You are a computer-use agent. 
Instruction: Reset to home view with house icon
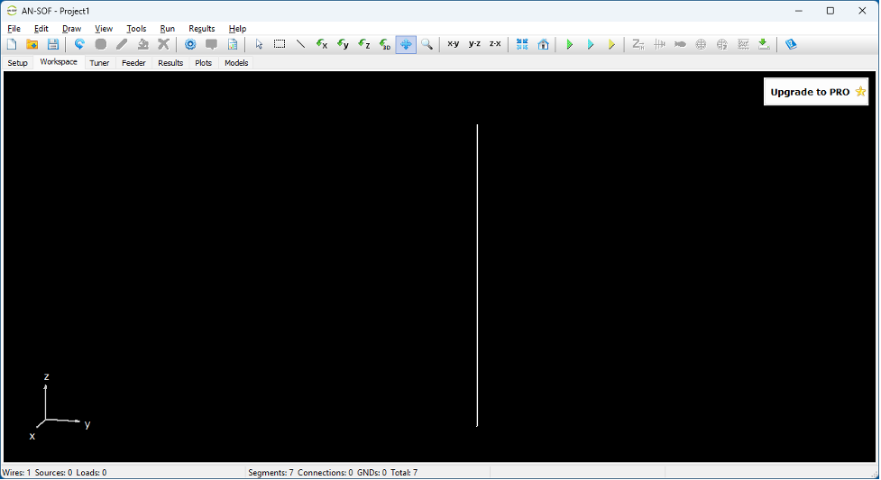tap(543, 44)
